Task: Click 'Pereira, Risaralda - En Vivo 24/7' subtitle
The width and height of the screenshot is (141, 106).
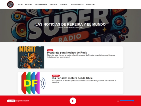Action: pos(70,27)
